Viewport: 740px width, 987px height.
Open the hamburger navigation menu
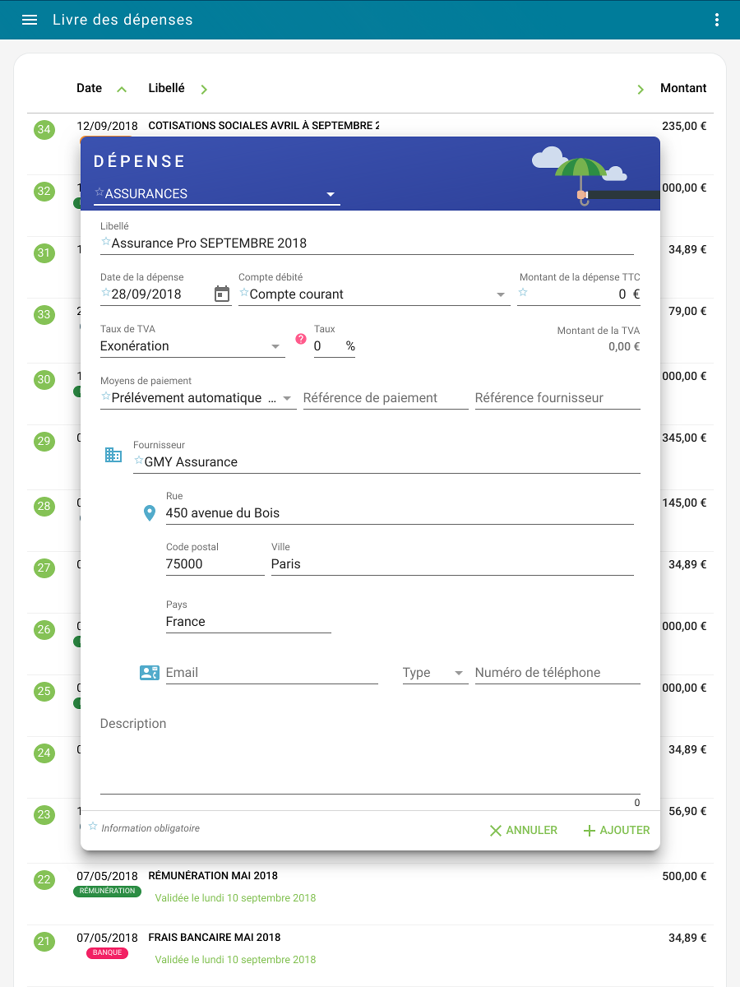30,20
